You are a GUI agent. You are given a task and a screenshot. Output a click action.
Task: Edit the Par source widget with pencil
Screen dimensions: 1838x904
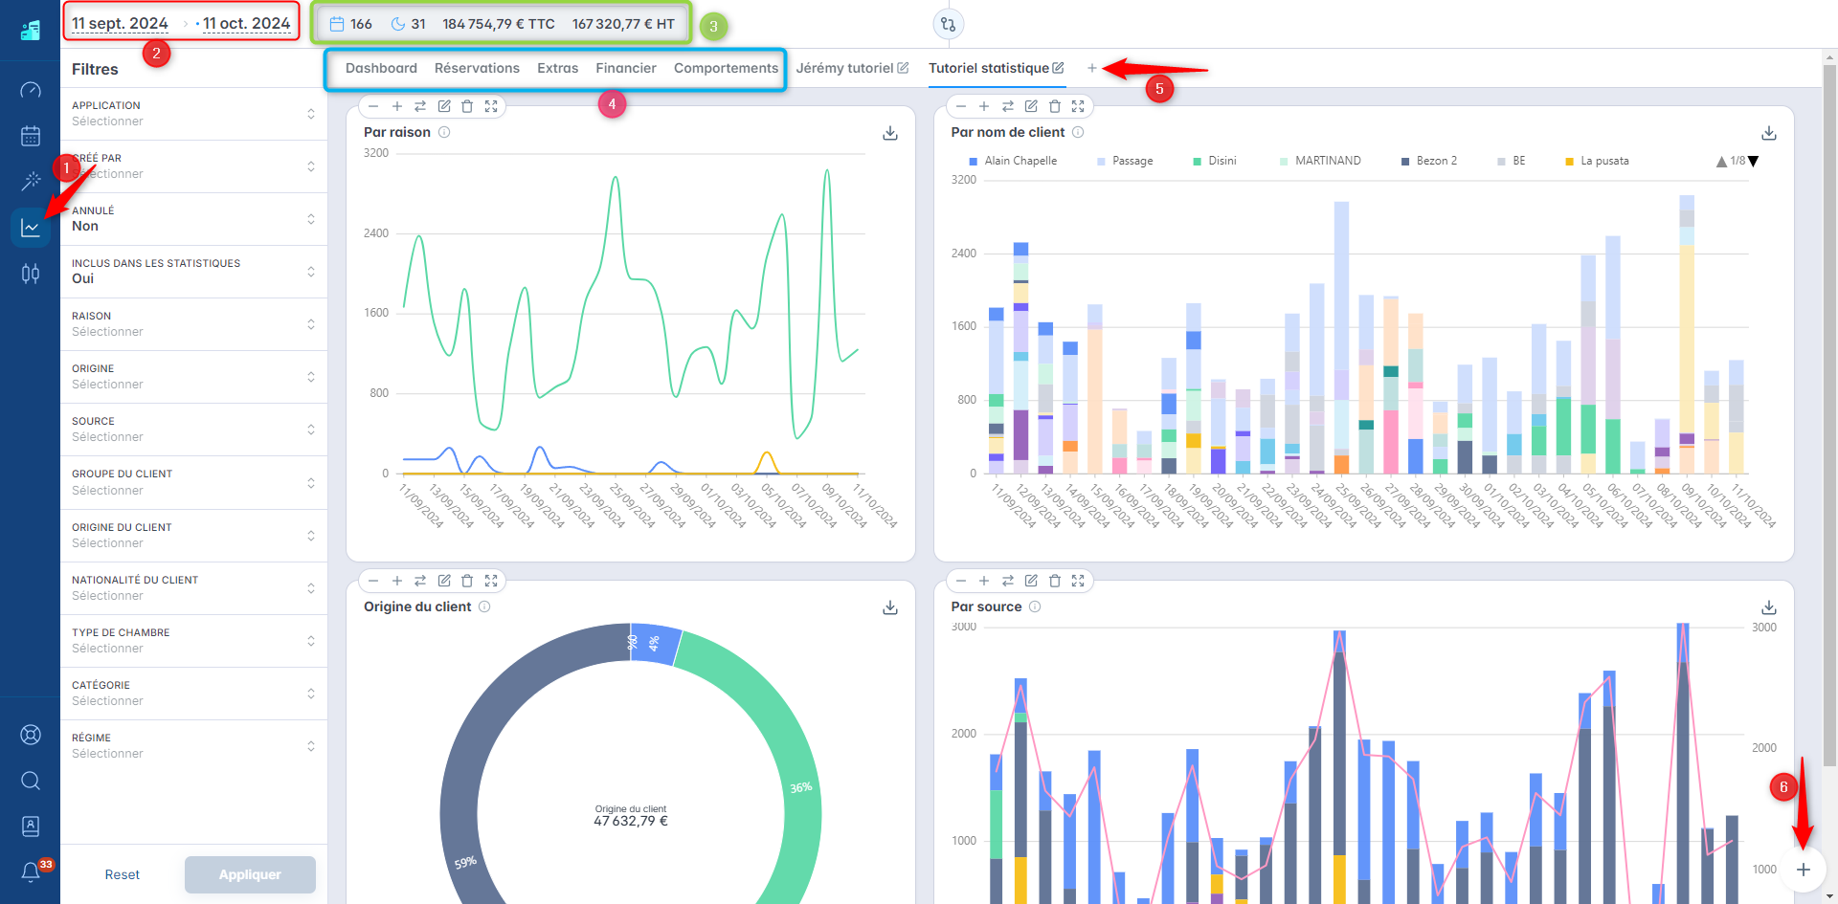click(x=1031, y=581)
